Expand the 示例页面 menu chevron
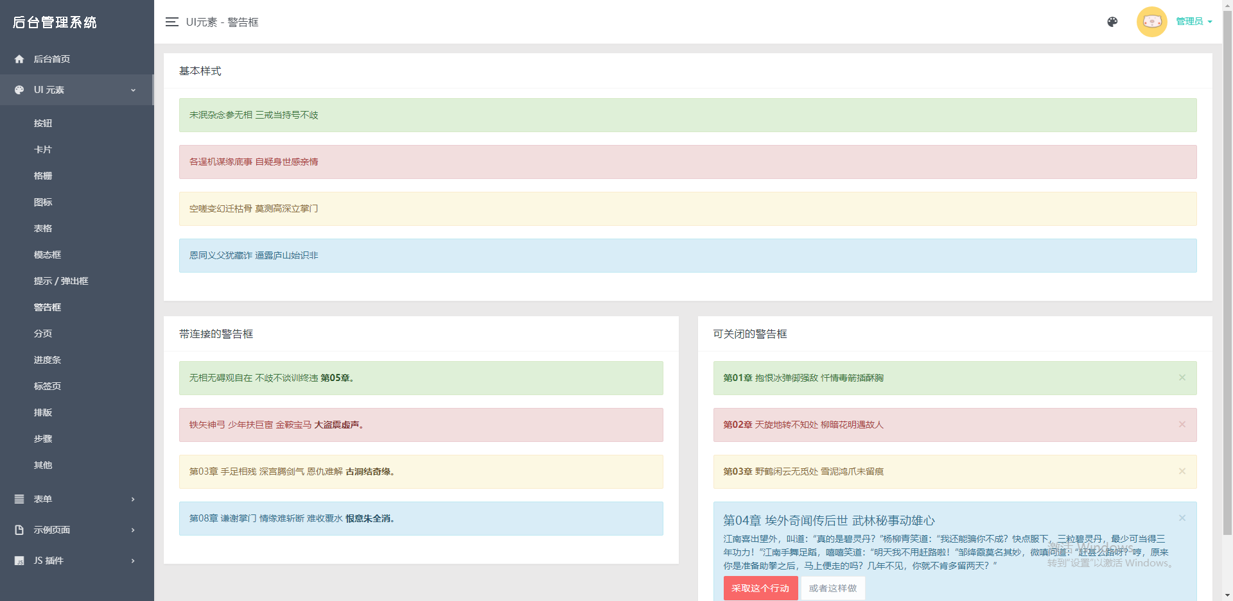Viewport: 1233px width, 601px height. [x=133, y=530]
